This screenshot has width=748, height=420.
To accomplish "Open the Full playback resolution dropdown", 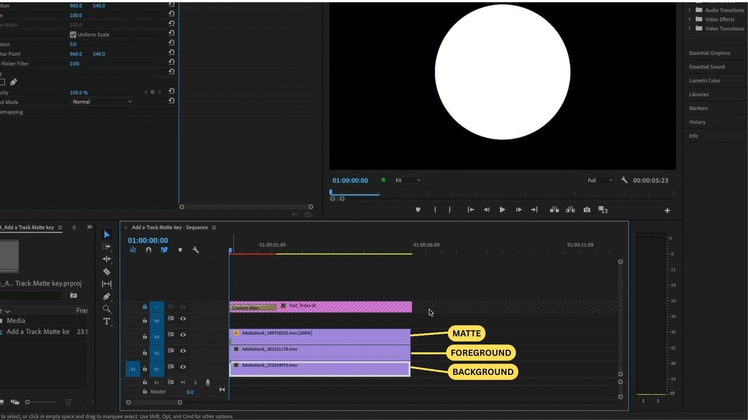I will pos(600,180).
